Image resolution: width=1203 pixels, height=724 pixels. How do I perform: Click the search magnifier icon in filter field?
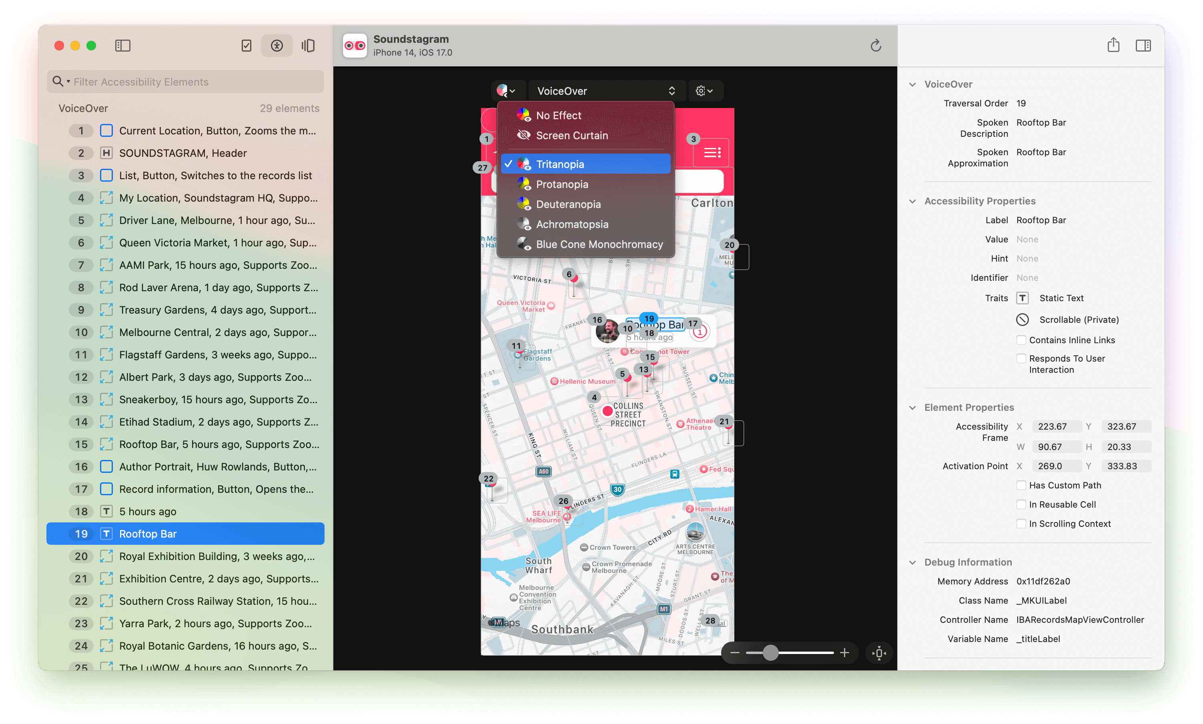(x=58, y=82)
